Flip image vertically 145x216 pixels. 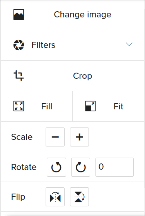coord(79,197)
